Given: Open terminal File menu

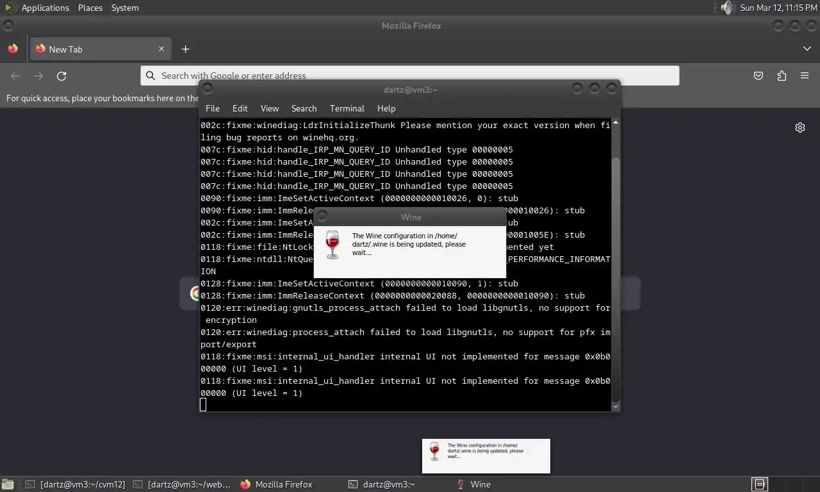Looking at the screenshot, I should pos(213,108).
